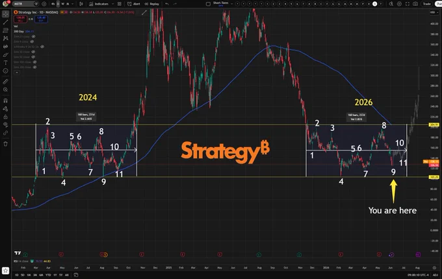Collapse the indicator legend with chevron
This screenshot has width=442, height=279.
pyautogui.click(x=17, y=73)
